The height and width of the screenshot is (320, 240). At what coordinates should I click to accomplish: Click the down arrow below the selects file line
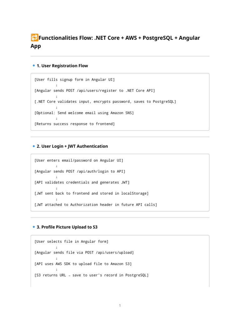[56, 247]
